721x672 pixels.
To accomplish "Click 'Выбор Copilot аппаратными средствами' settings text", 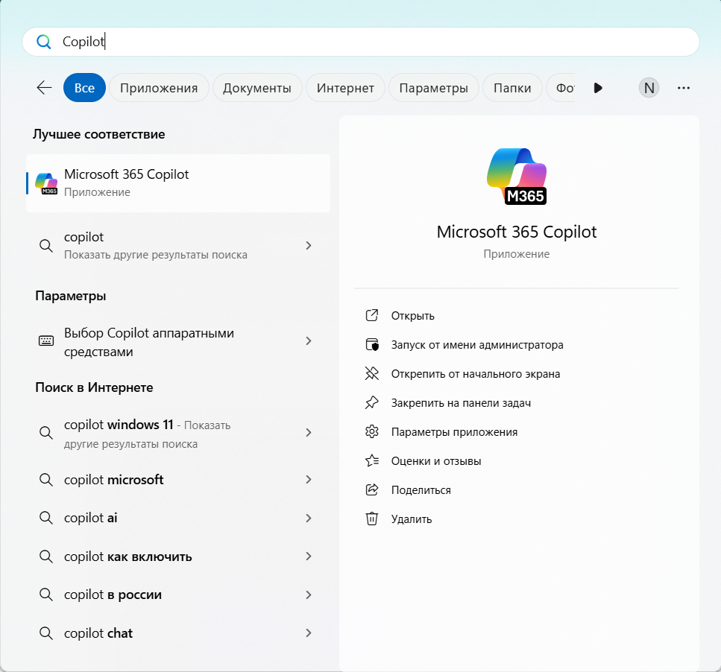I will click(148, 342).
